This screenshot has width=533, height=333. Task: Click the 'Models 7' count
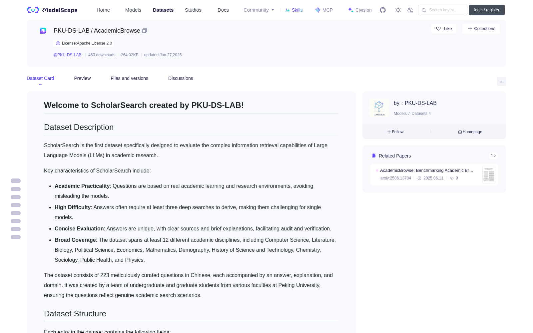(x=402, y=114)
